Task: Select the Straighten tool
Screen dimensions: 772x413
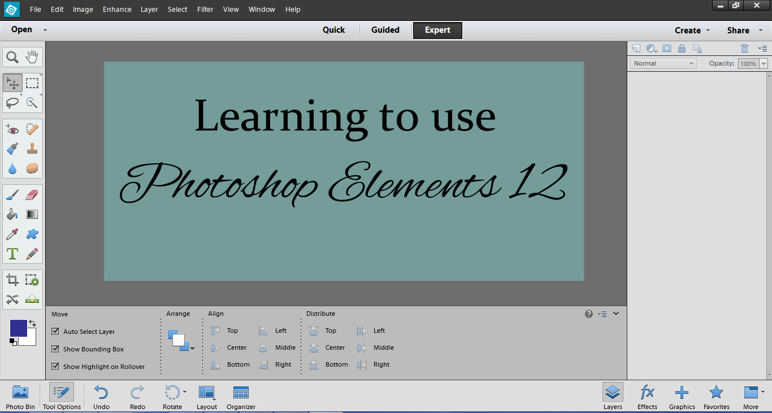Action: (x=32, y=299)
